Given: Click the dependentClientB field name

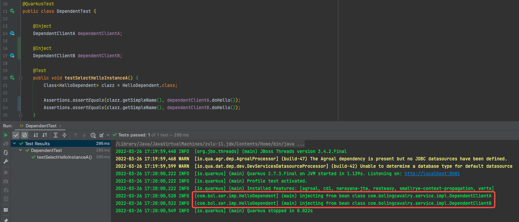Looking at the screenshot, I should click(x=99, y=56).
